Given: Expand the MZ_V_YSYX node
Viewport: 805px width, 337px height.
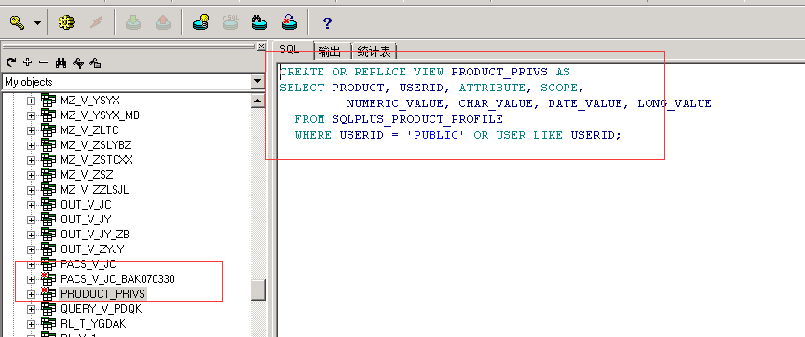Looking at the screenshot, I should click(x=32, y=101).
